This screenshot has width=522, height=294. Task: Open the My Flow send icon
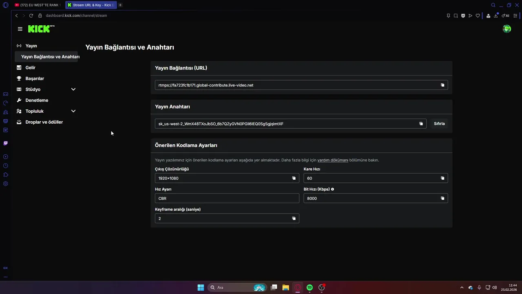(x=470, y=16)
